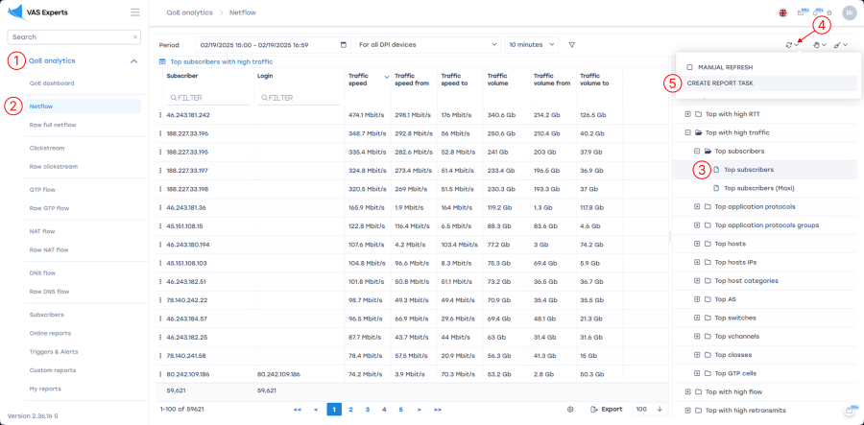Collapse the QoE analytics sidebar section
This screenshot has height=425, width=864.
pos(133,60)
